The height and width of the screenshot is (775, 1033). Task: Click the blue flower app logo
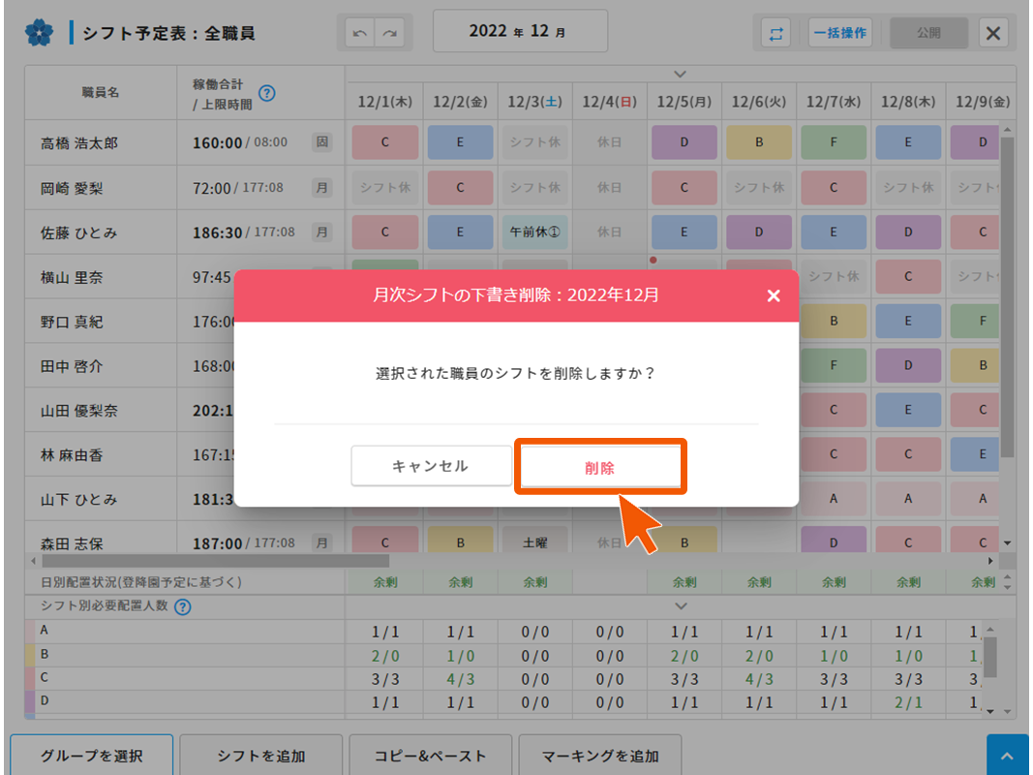click(39, 33)
